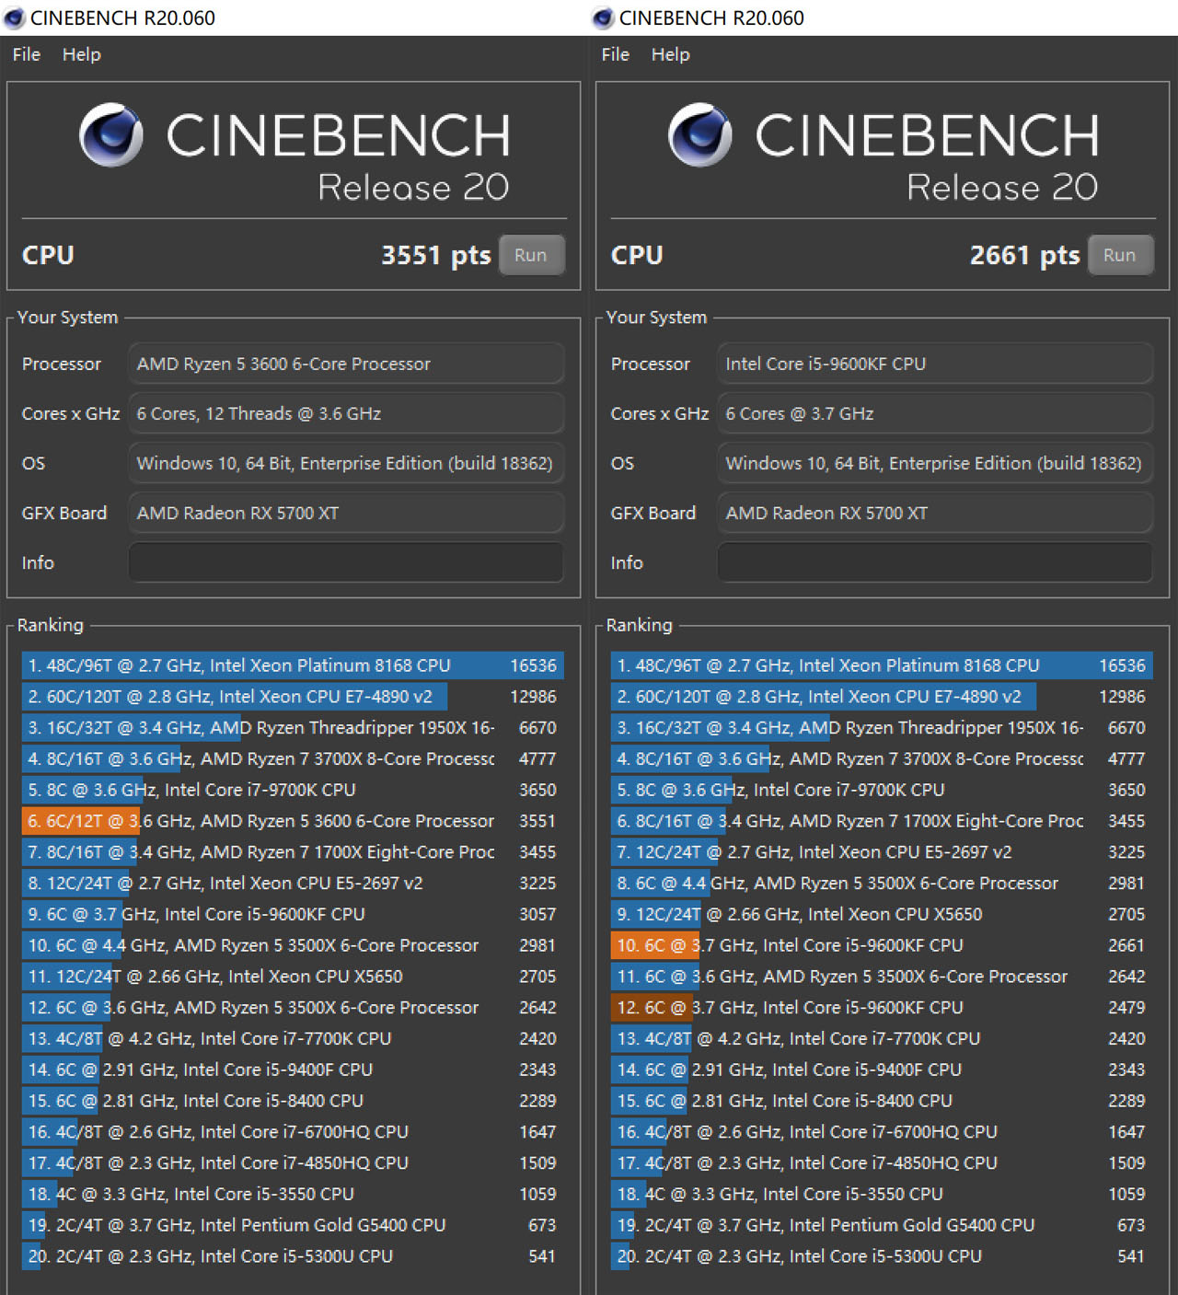Image resolution: width=1178 pixels, height=1295 pixels.
Task: Click field reading 6 Cores @ 3.7 GHz
Action: (x=934, y=413)
